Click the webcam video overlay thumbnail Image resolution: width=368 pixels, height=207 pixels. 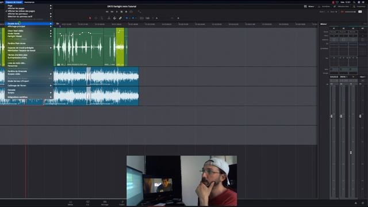click(182, 181)
